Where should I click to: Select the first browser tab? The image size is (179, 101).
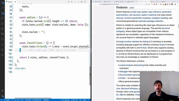[x=98, y=2]
